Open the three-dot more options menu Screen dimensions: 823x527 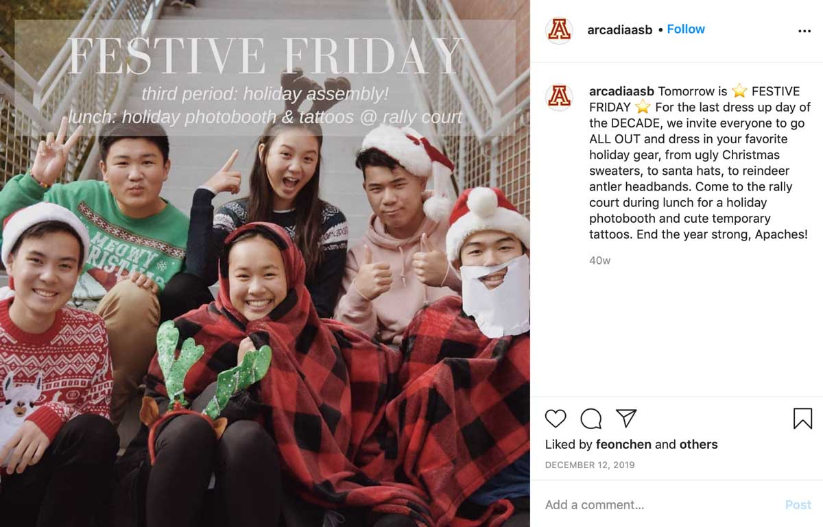(x=804, y=31)
